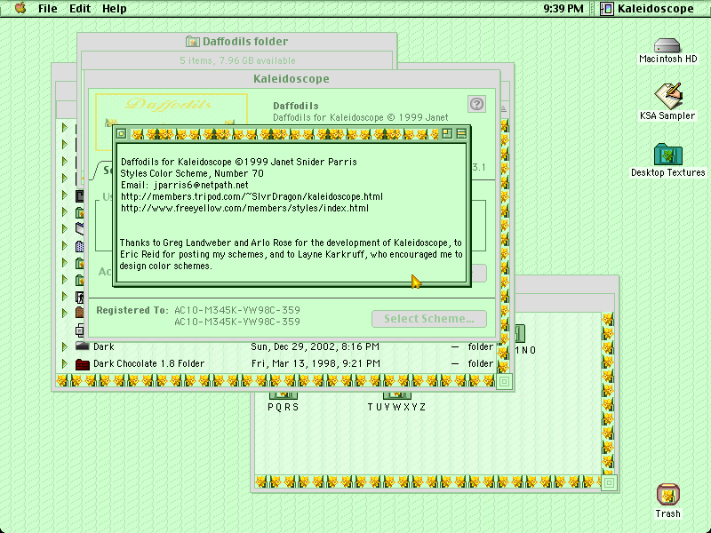Click the Kaleidoscope window title
The image size is (711, 533).
coord(292,79)
